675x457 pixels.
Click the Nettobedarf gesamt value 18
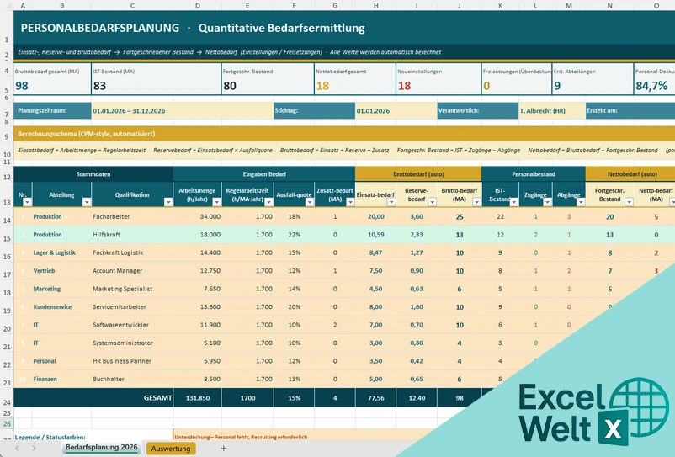[x=322, y=86]
